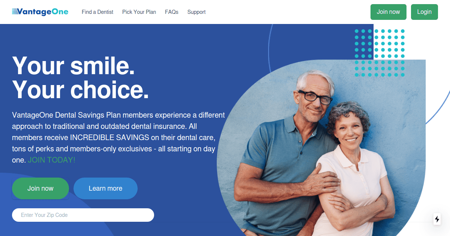Image resolution: width=450 pixels, height=236 pixels.
Task: Click the 'Your smile. Your choice.' headline
Action: [80, 78]
